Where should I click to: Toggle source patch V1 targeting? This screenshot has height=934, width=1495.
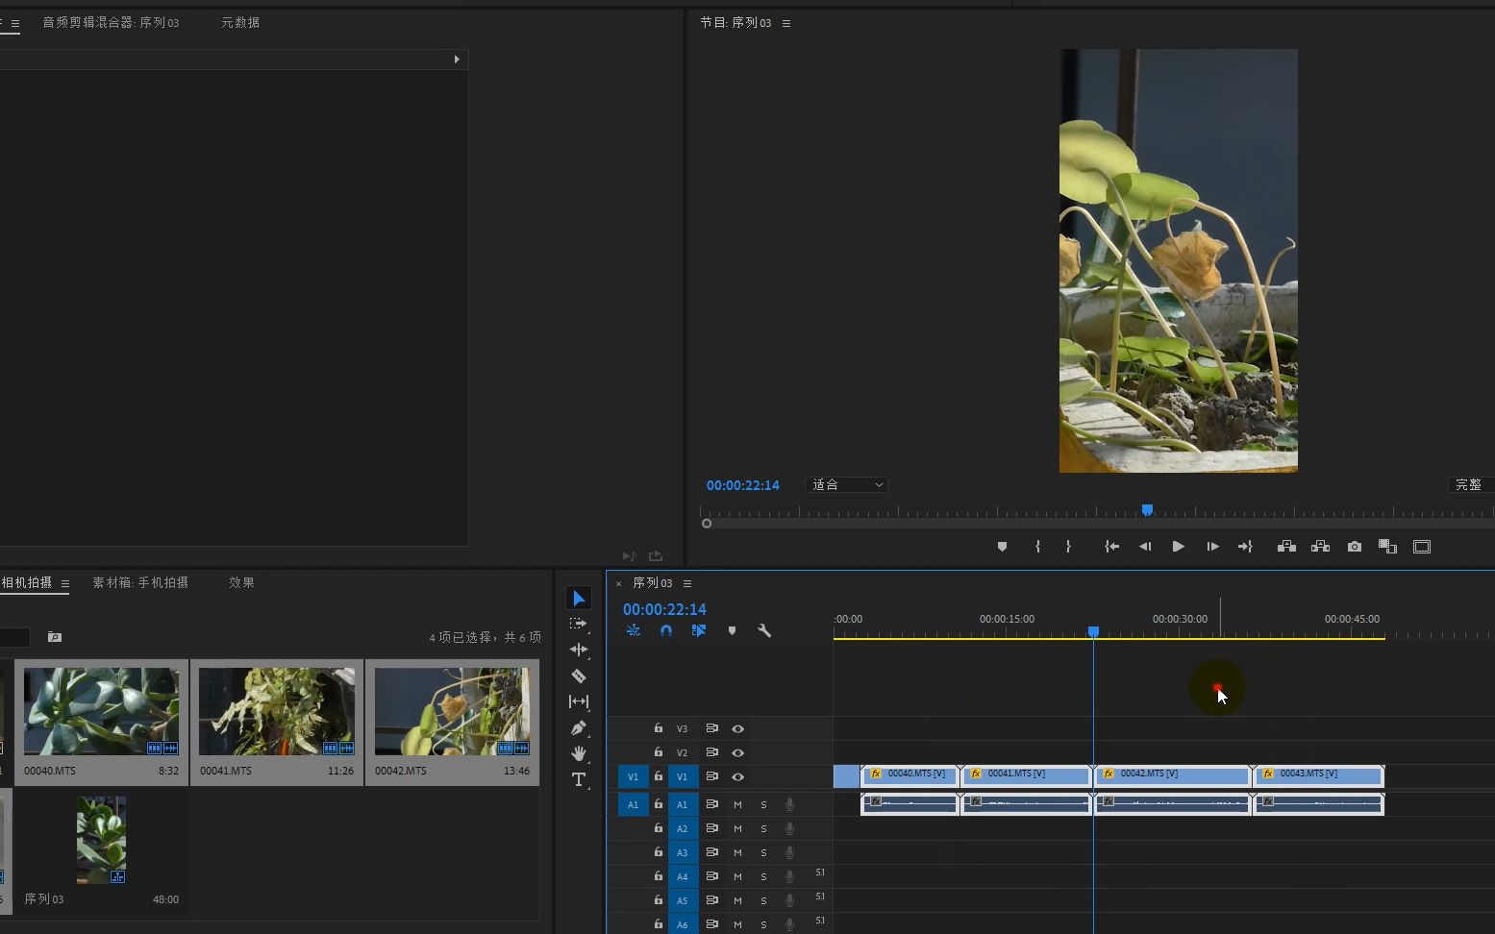pyautogui.click(x=633, y=776)
